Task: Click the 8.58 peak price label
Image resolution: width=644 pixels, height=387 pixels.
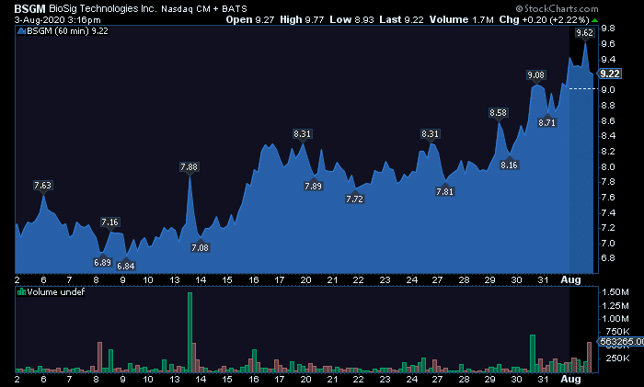Action: coord(499,112)
